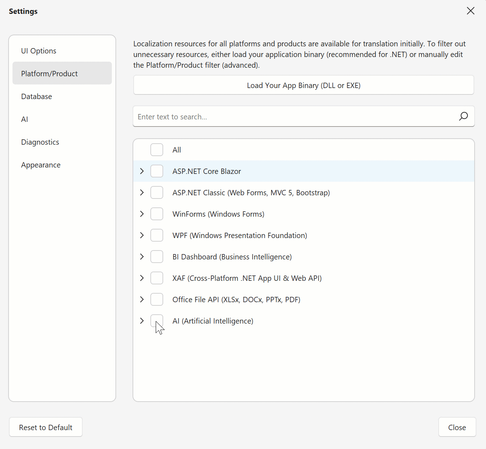Expand the WPF node

click(142, 235)
